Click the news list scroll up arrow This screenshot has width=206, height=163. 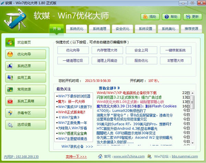click(193, 93)
